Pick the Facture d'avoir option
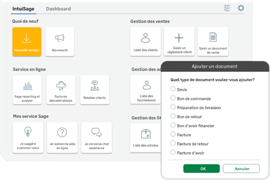Viewport: 271px width, 180px height. coord(173,152)
